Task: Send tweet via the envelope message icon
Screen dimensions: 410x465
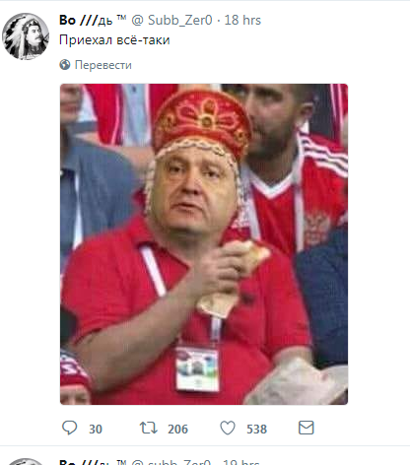Action: (306, 428)
